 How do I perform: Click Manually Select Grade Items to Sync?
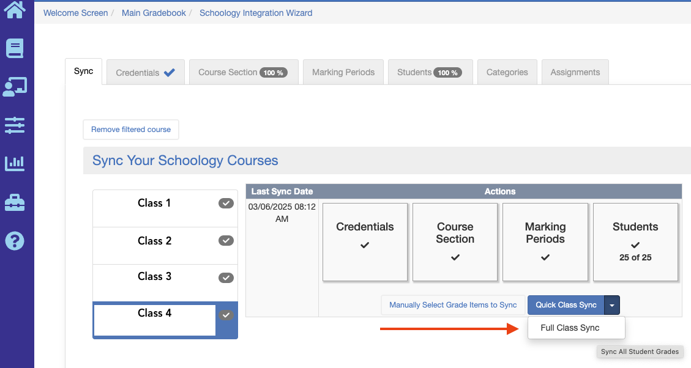coord(453,305)
